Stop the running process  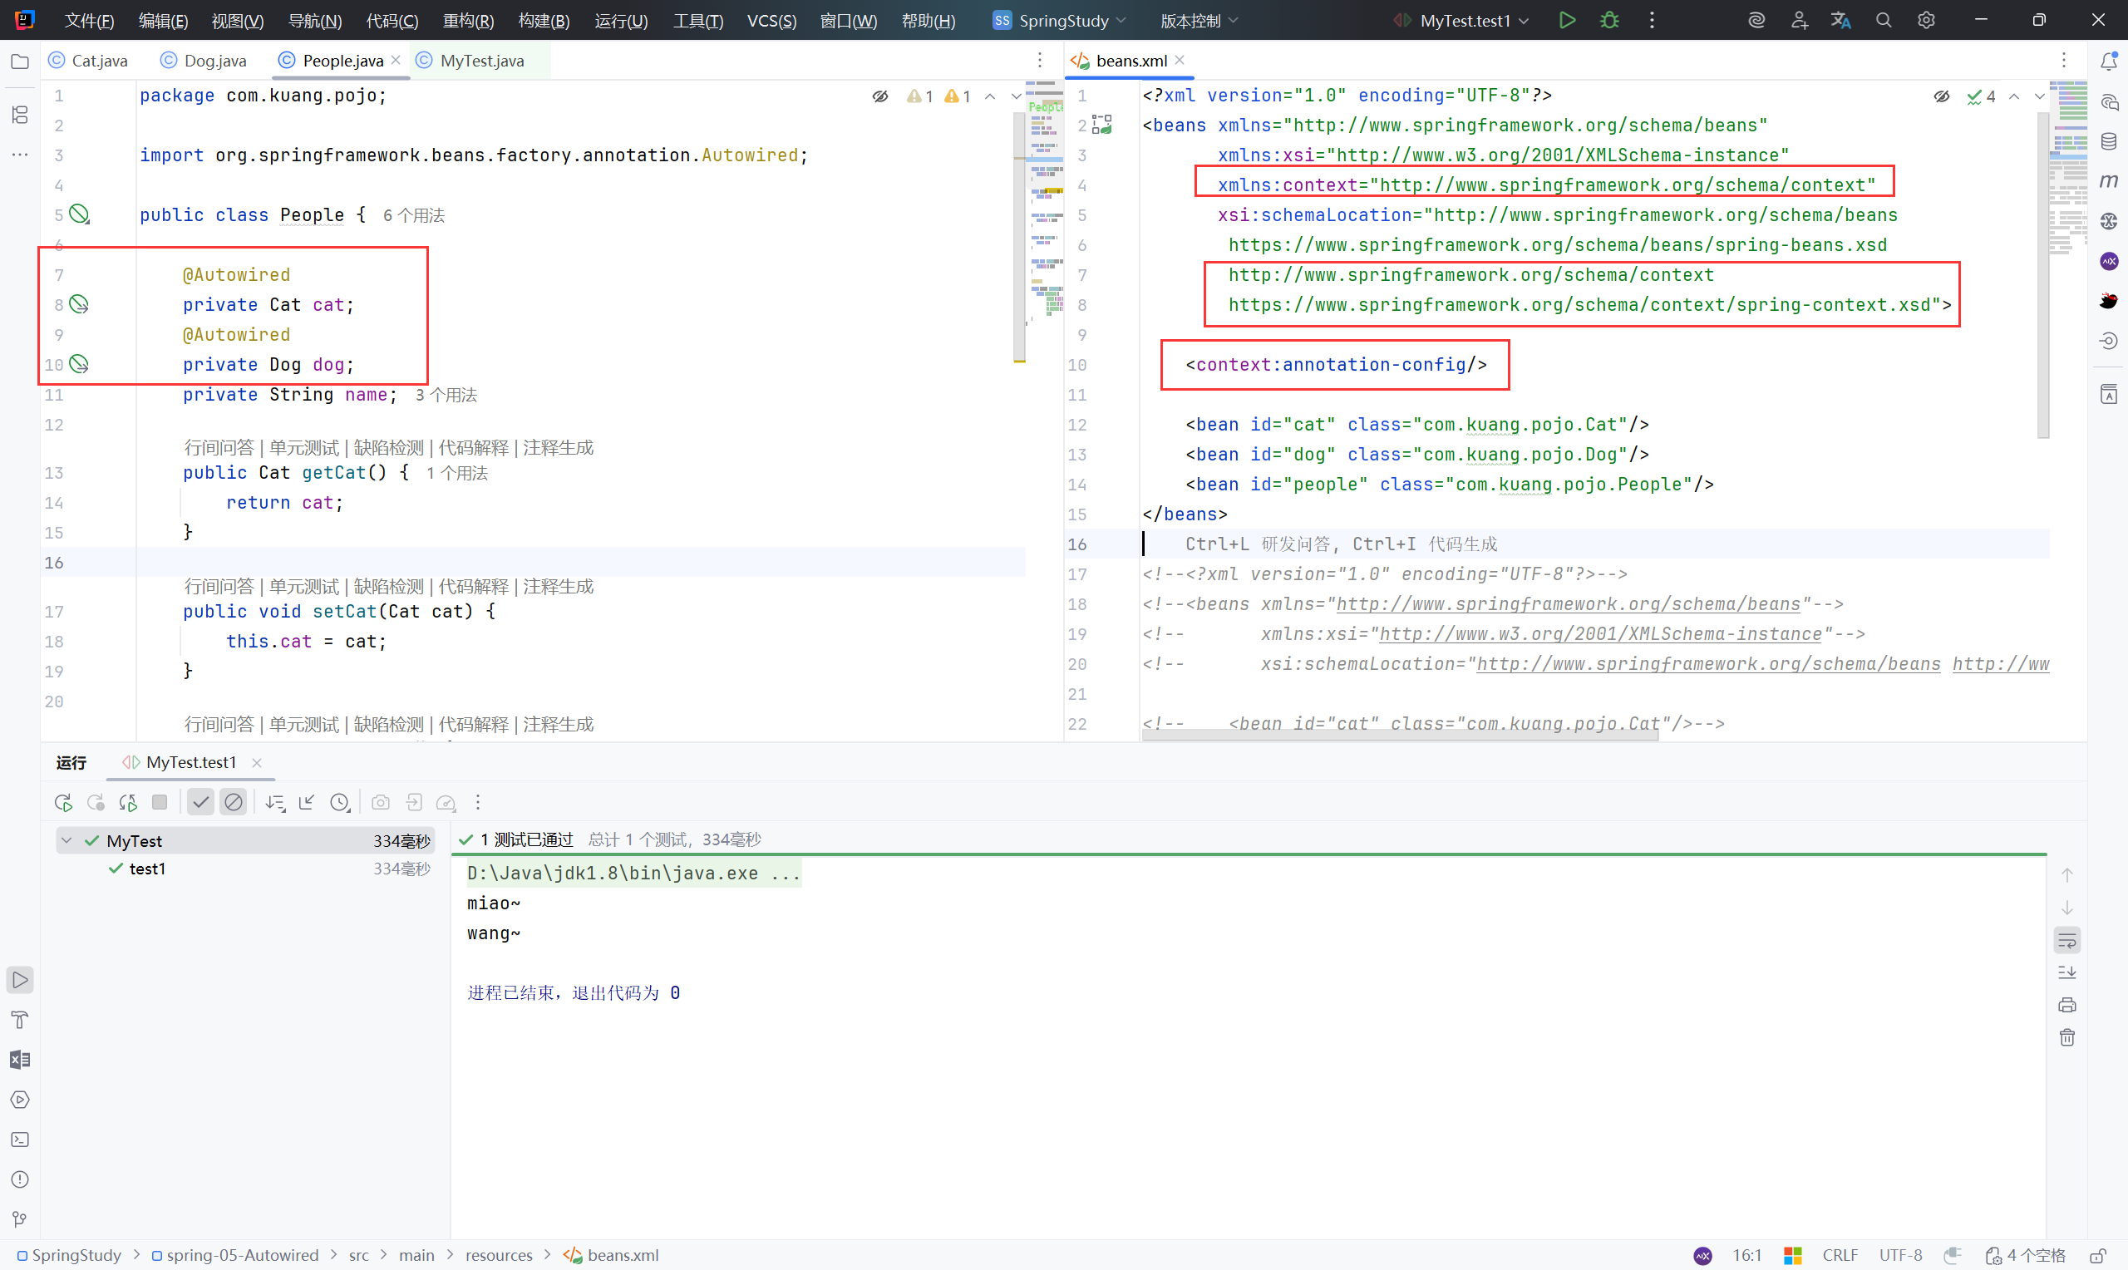click(159, 803)
